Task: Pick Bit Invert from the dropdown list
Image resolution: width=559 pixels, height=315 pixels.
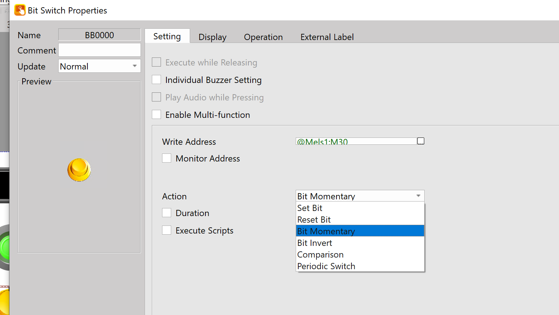Action: point(315,243)
